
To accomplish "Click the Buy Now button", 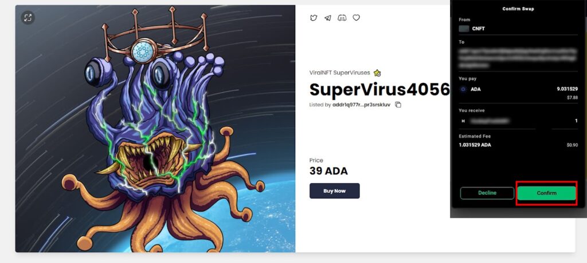I will click(334, 191).
